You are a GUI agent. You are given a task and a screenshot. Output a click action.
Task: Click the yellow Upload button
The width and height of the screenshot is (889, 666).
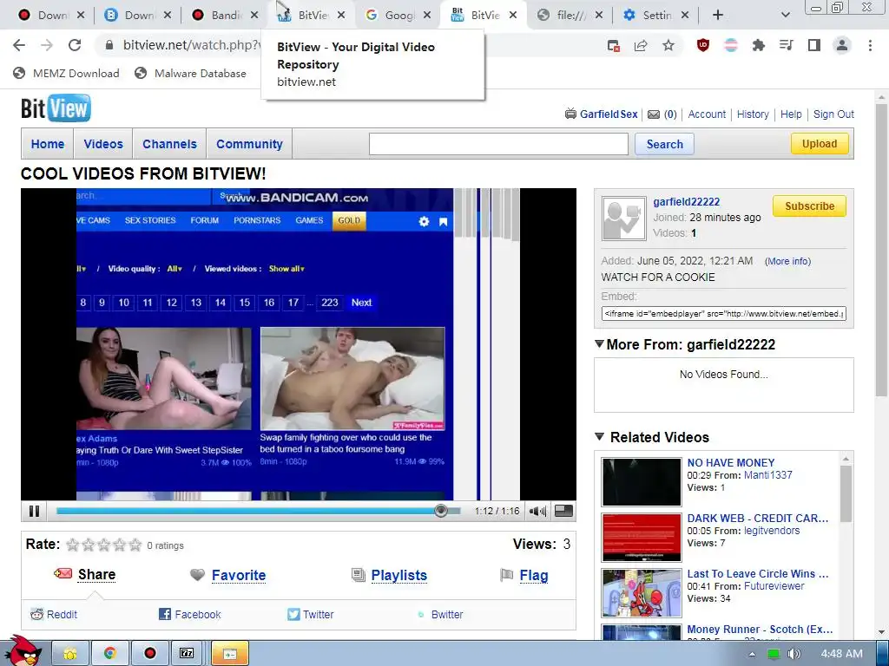[820, 144]
